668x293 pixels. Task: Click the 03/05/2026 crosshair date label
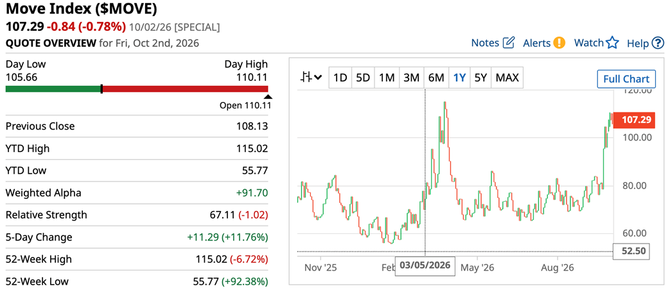pyautogui.click(x=425, y=266)
